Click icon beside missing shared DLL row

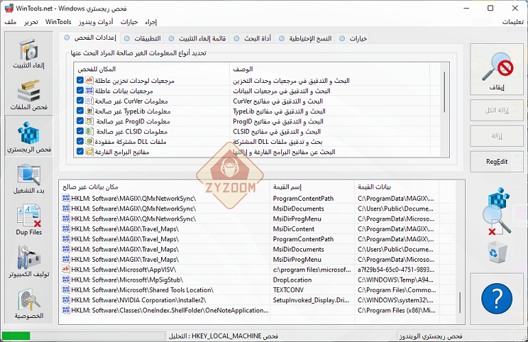[x=89, y=141]
